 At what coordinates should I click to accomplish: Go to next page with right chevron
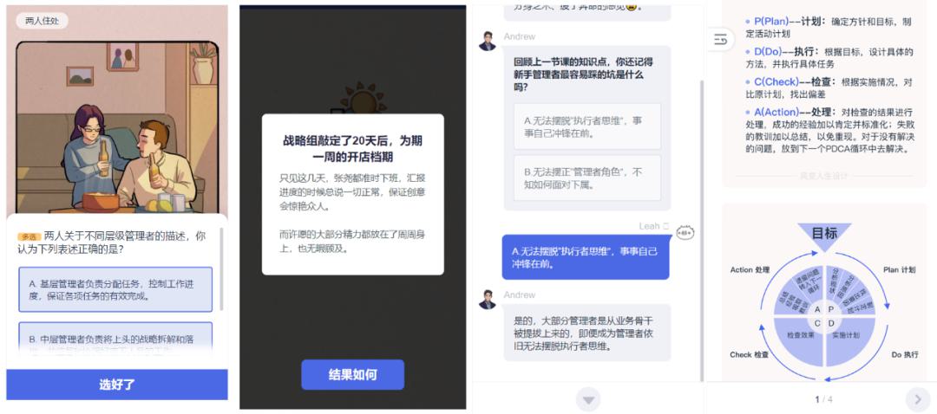pyautogui.click(x=917, y=399)
